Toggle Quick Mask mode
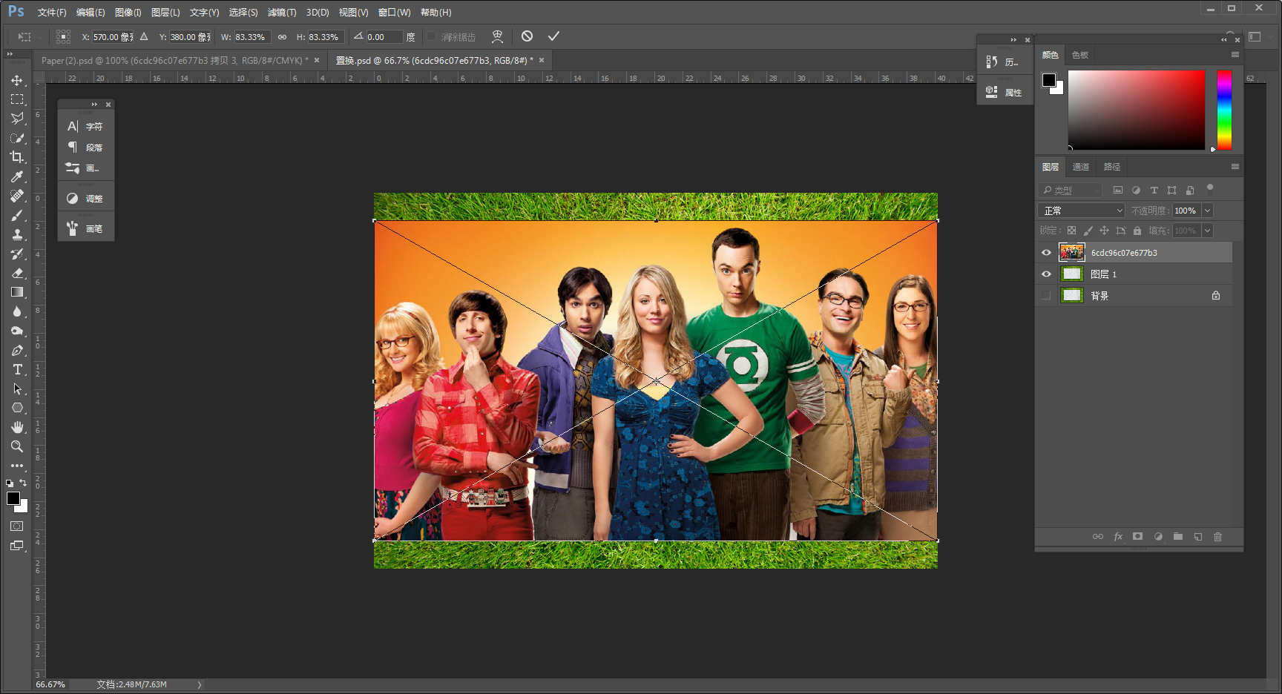Image resolution: width=1282 pixels, height=694 pixels. (x=17, y=526)
